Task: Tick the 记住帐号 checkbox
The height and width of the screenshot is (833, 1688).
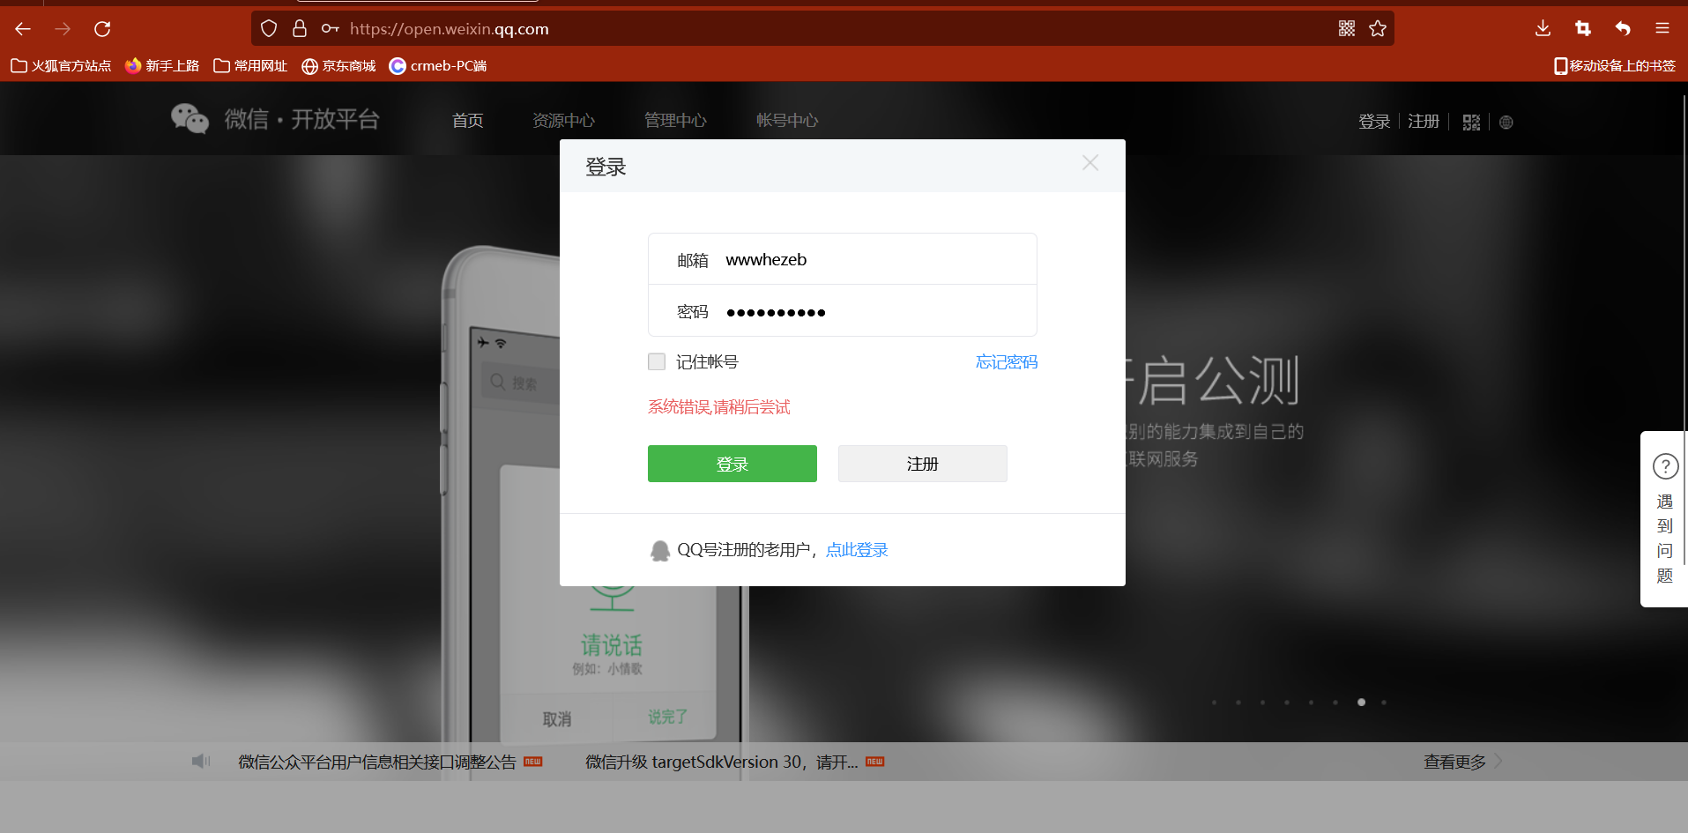Action: 657,361
